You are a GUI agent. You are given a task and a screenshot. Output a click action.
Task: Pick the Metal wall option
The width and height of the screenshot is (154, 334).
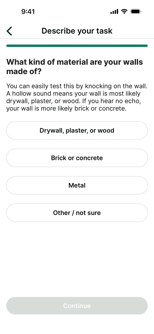[77, 185]
